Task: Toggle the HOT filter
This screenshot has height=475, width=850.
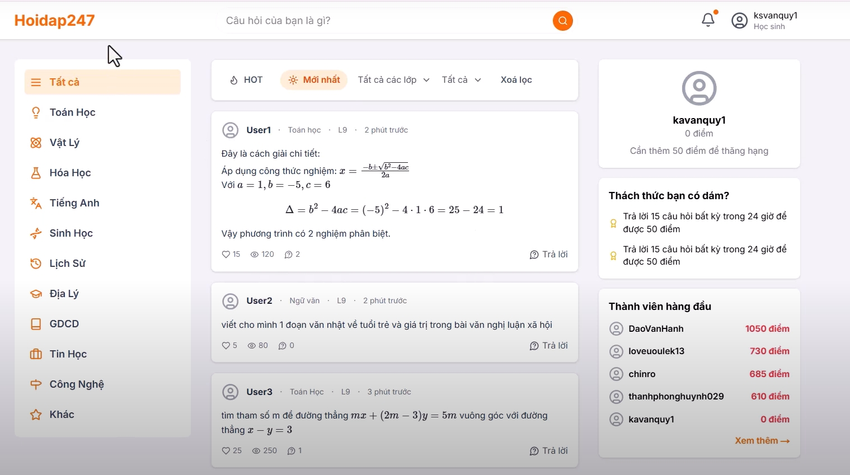Action: click(246, 80)
